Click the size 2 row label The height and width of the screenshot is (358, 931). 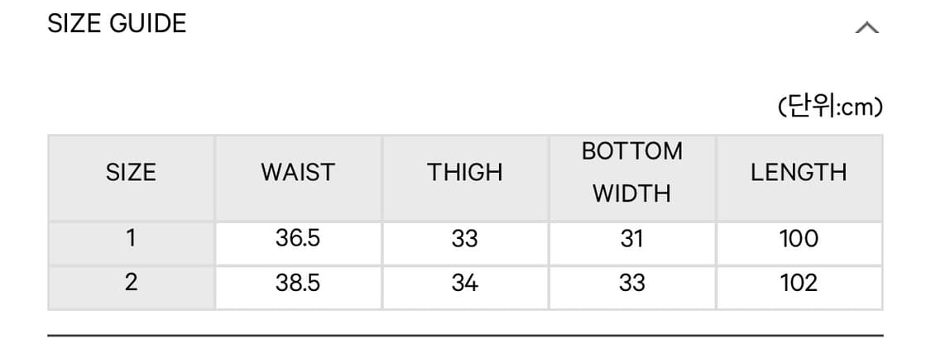(131, 283)
